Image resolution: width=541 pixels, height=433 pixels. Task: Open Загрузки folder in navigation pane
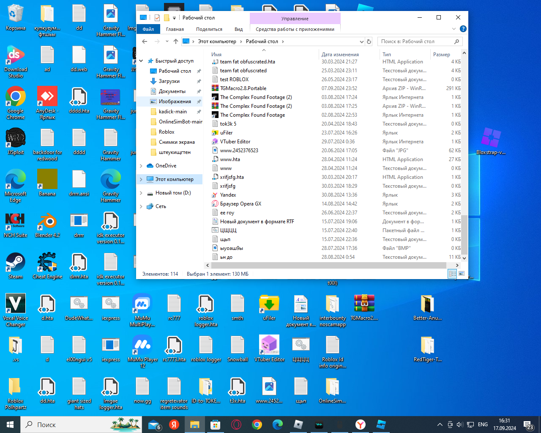click(169, 81)
